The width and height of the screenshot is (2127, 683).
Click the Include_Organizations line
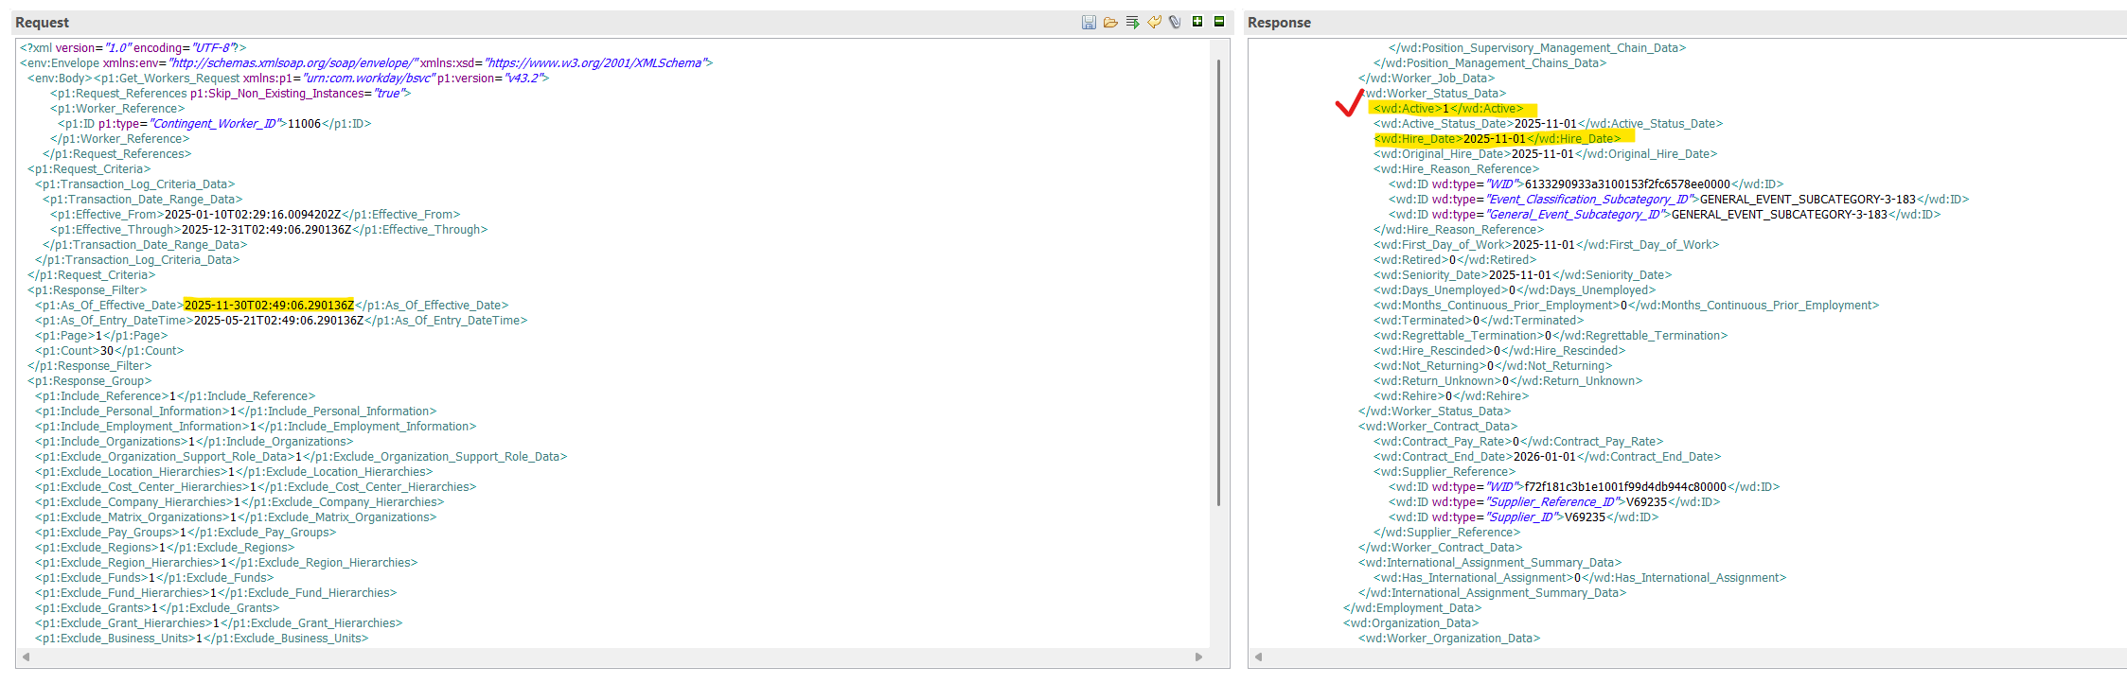[194, 441]
